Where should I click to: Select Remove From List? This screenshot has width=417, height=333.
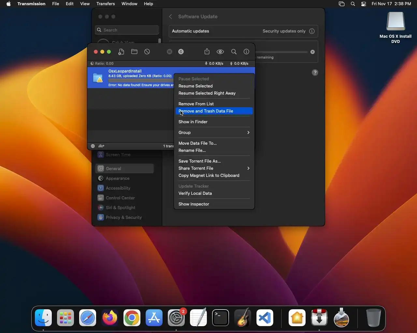click(x=214, y=104)
